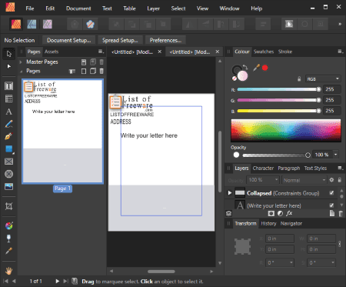The height and width of the screenshot is (287, 346).
Task: Click the red channel R slider
Action: point(279,89)
